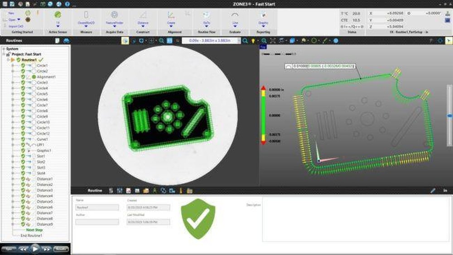Screen dimensions: 453x255
Task: Click Next Step link in routine tree
Action: tap(34, 230)
